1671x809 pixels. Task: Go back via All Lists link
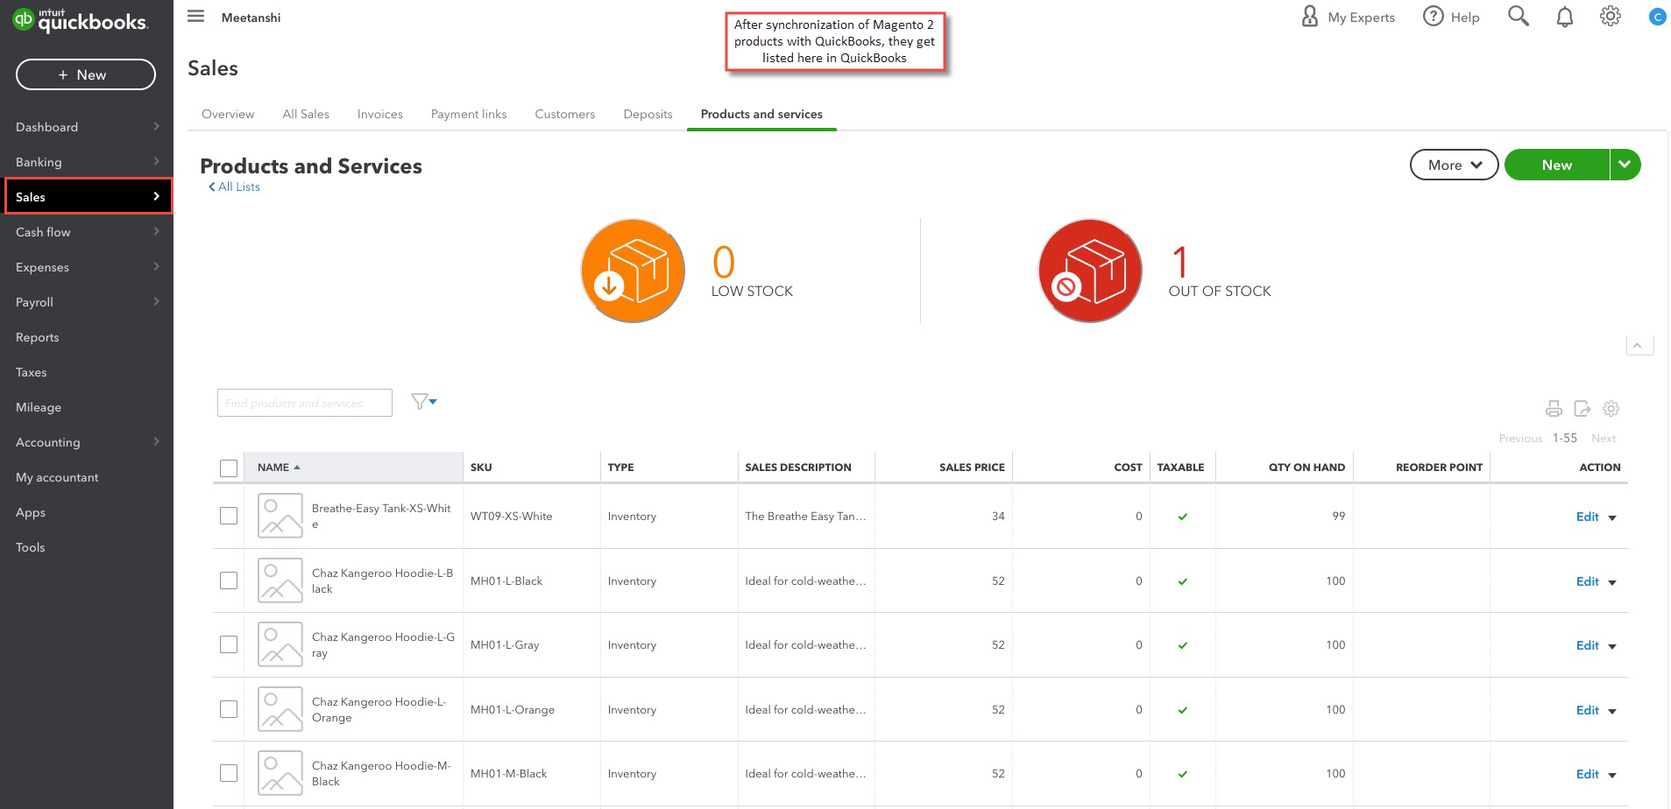point(234,186)
